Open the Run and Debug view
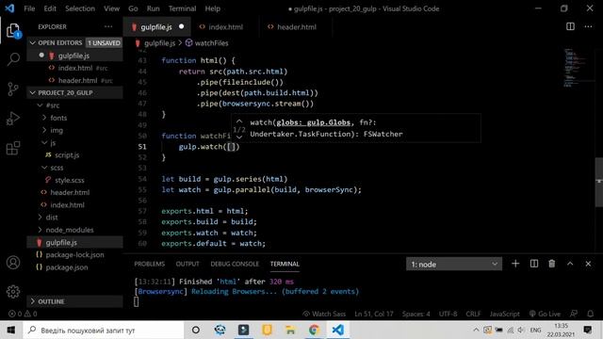Viewport: 603px width, 339px height. pyautogui.click(x=13, y=119)
